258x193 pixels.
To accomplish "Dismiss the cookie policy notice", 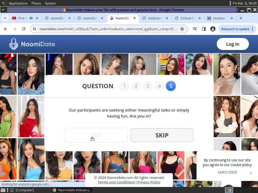I will pyautogui.click(x=251, y=173).
